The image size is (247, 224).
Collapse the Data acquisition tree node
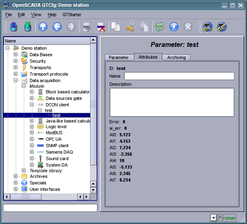pyautogui.click(x=16, y=80)
